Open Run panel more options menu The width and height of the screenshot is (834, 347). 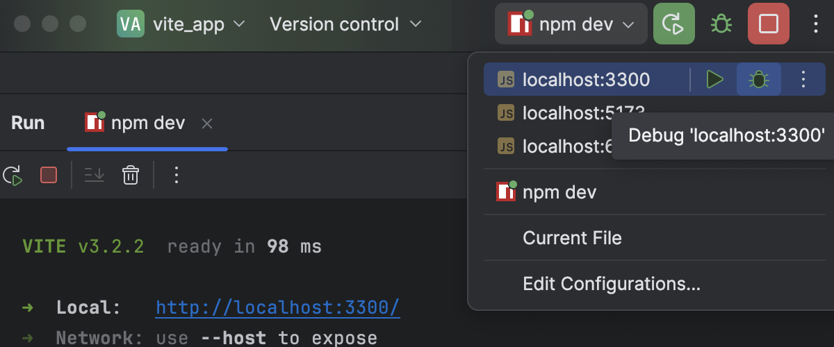click(177, 175)
